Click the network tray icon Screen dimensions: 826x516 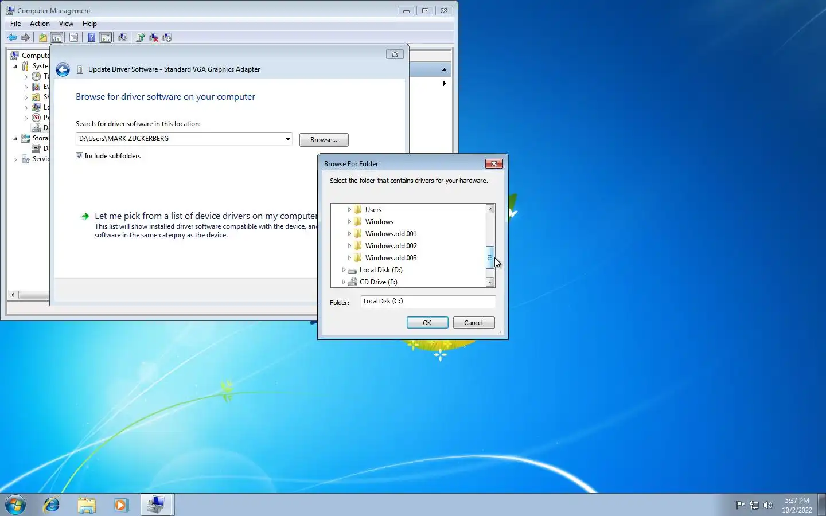tap(754, 505)
